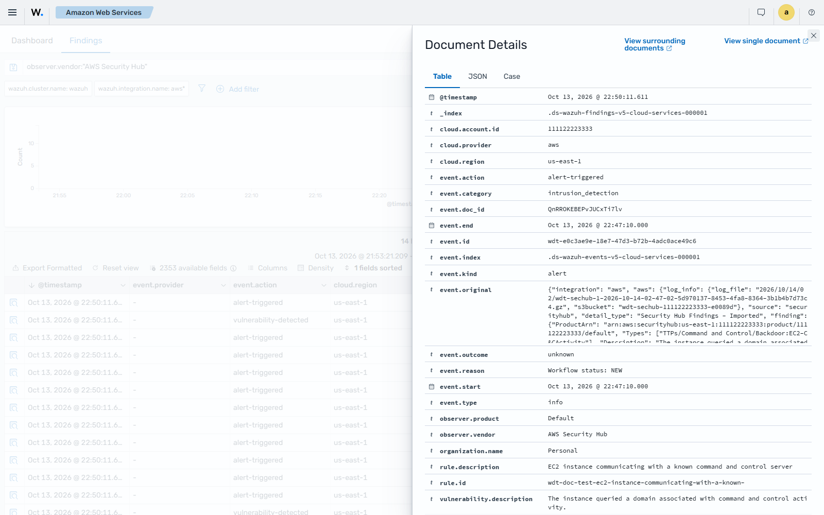The image size is (824, 515).
Task: Open the chat feedback icon in header
Action: [x=761, y=12]
